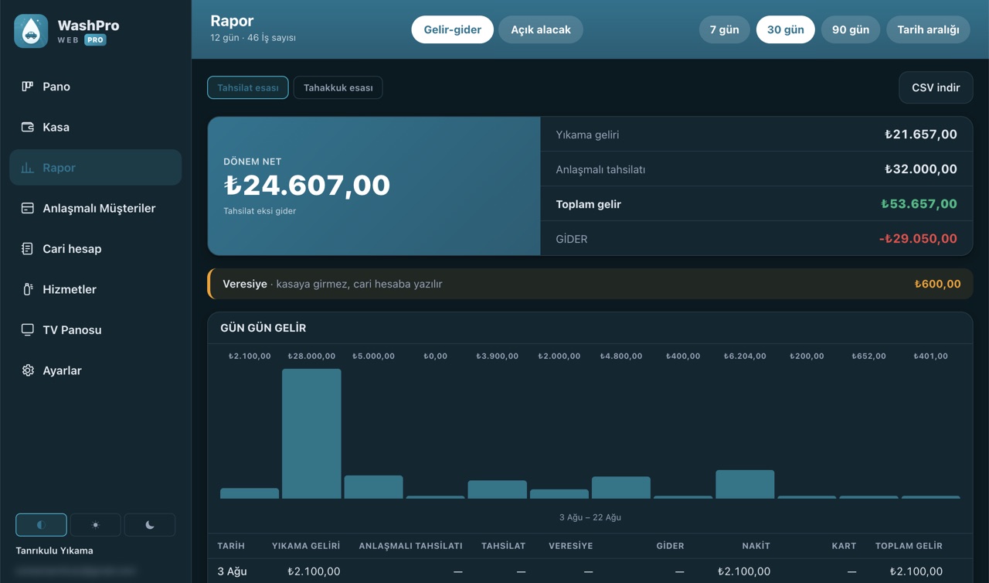
Task: Click the ₺3.900,00 chart bar
Action: pyautogui.click(x=498, y=489)
